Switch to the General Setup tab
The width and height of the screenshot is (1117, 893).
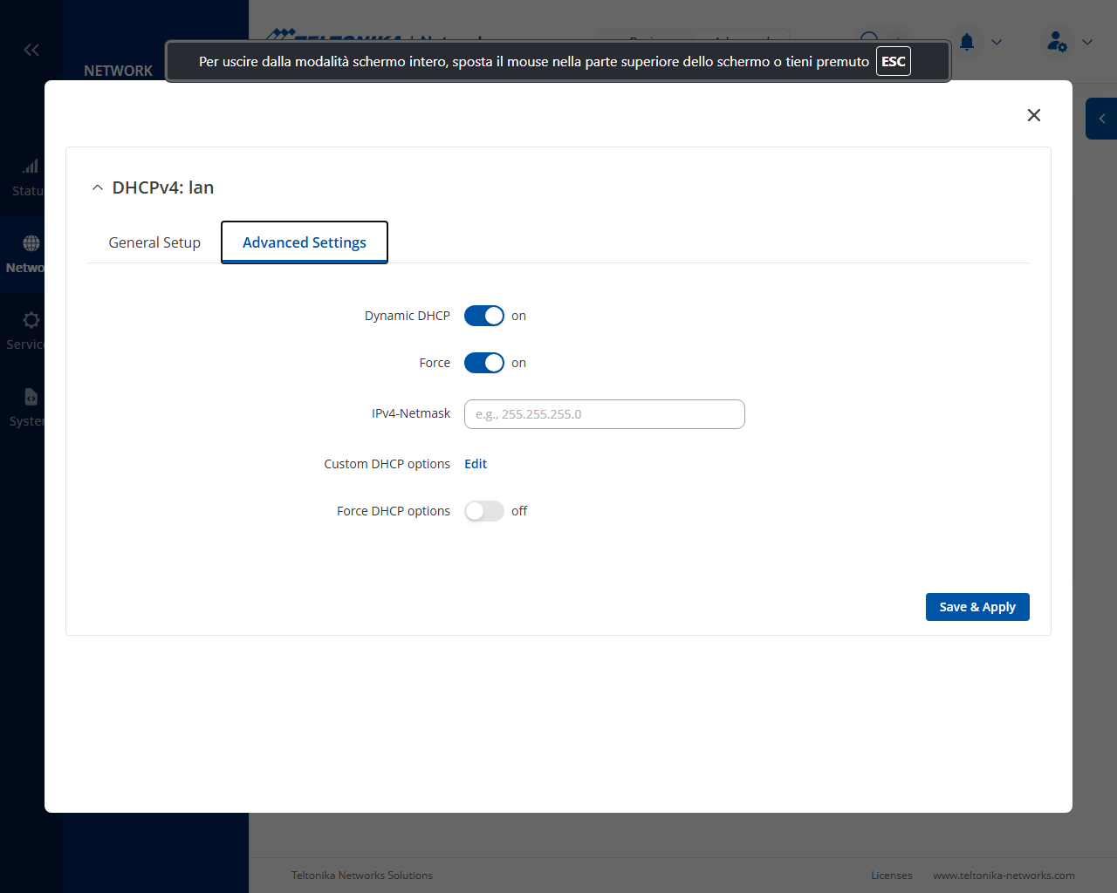154,242
